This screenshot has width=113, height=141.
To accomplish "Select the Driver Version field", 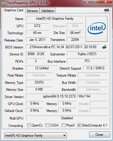I will click(x=67, y=96).
